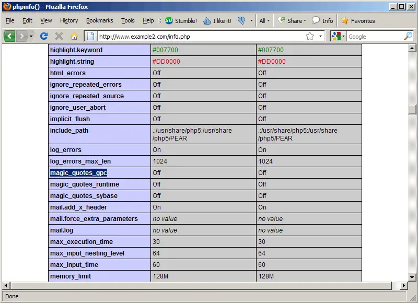Open the Edit menu

[x=27, y=20]
